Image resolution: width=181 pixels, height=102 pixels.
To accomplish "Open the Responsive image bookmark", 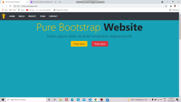I will [61, 10].
